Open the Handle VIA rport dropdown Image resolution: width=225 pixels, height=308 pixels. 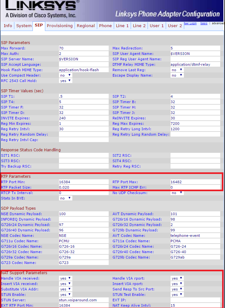[177, 278]
